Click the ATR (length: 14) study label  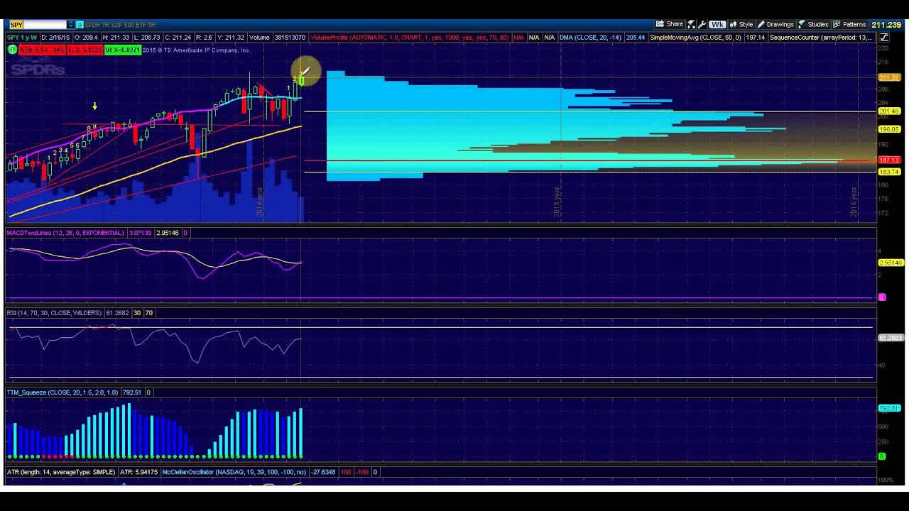[61, 472]
